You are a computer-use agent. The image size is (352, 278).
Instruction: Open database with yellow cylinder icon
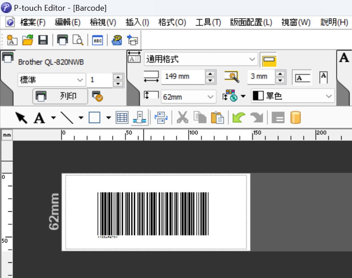296,117
